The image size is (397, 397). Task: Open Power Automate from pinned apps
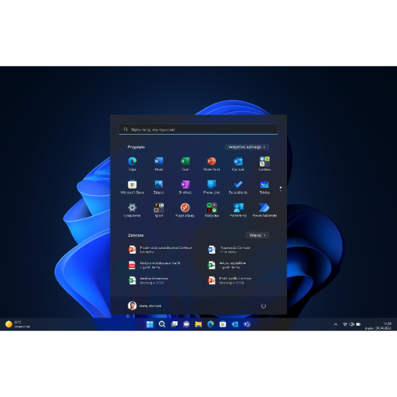click(264, 208)
